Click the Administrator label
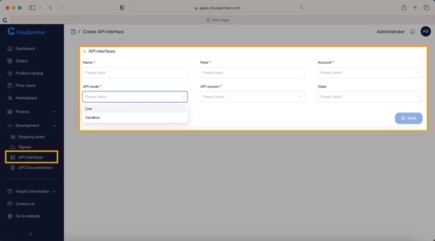Screen dimensions: 435x241 tap(390, 32)
